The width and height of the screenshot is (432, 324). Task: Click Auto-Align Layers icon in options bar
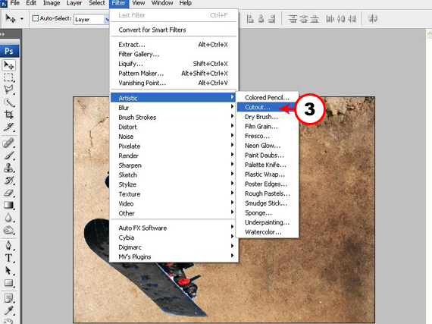[372, 19]
